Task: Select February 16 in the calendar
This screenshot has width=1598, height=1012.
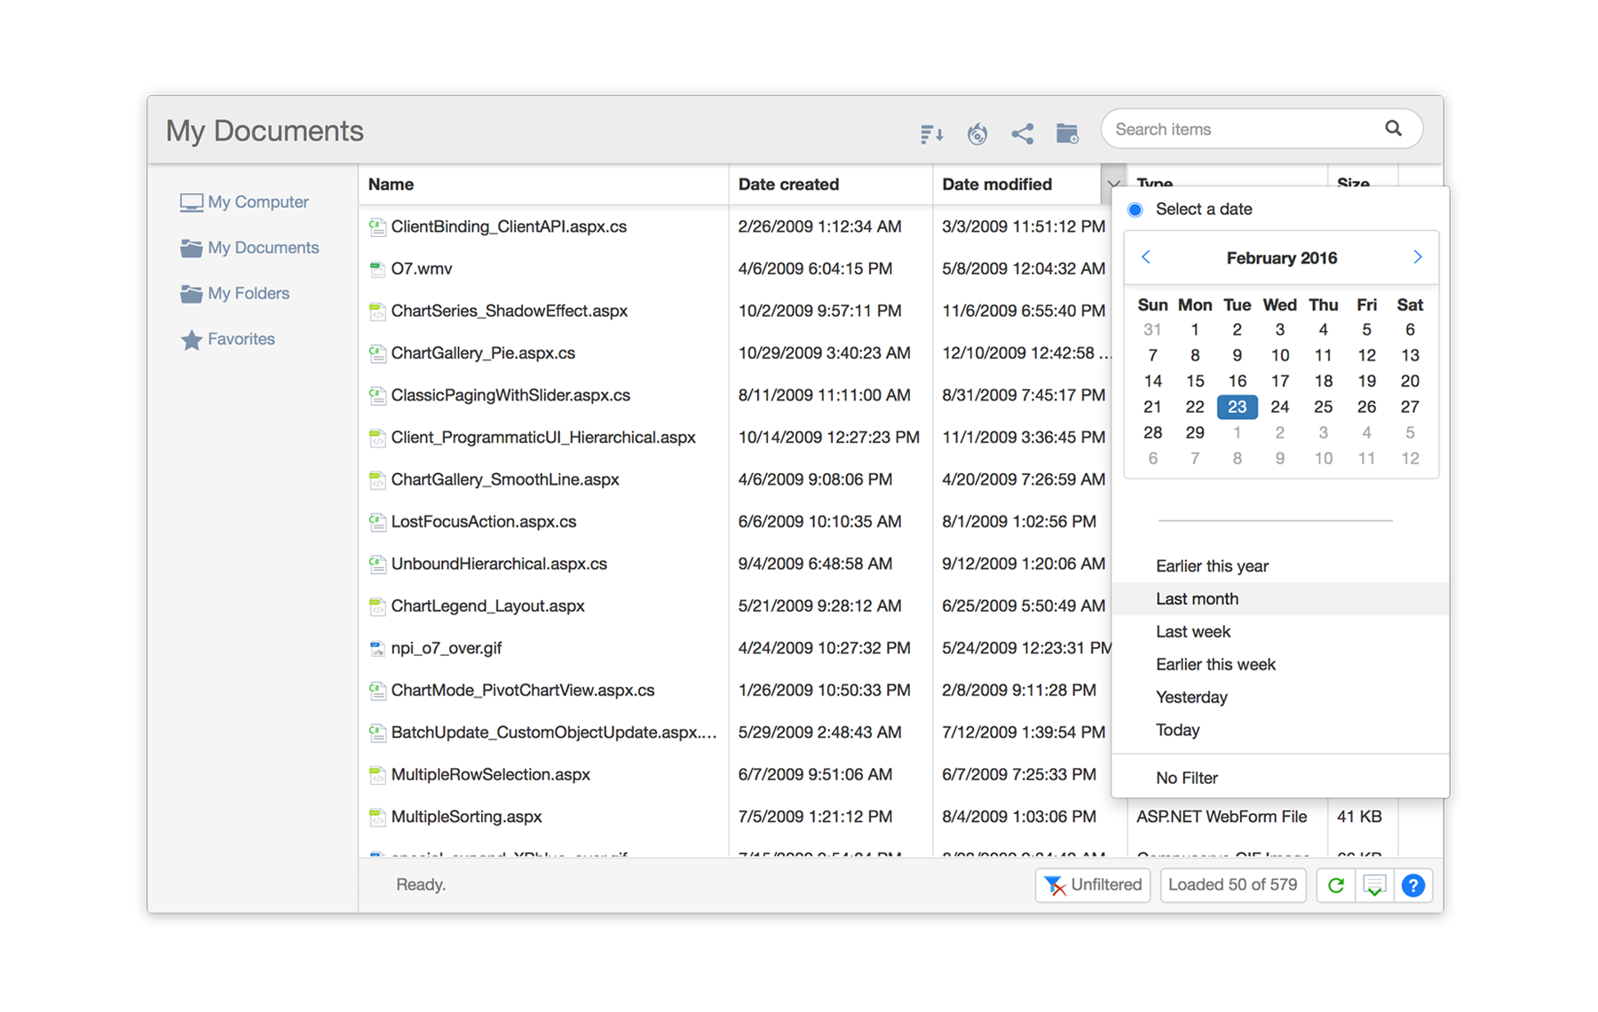Action: [x=1237, y=382]
